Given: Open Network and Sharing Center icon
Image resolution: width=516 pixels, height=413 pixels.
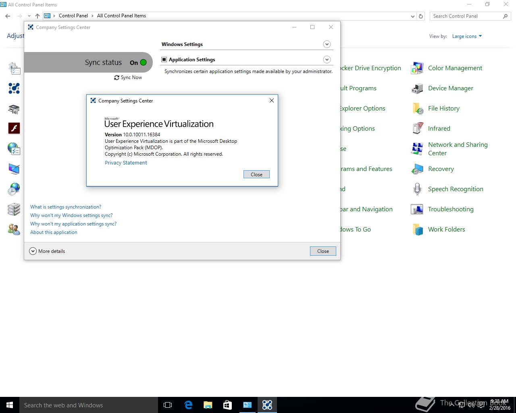Looking at the screenshot, I should [x=417, y=149].
